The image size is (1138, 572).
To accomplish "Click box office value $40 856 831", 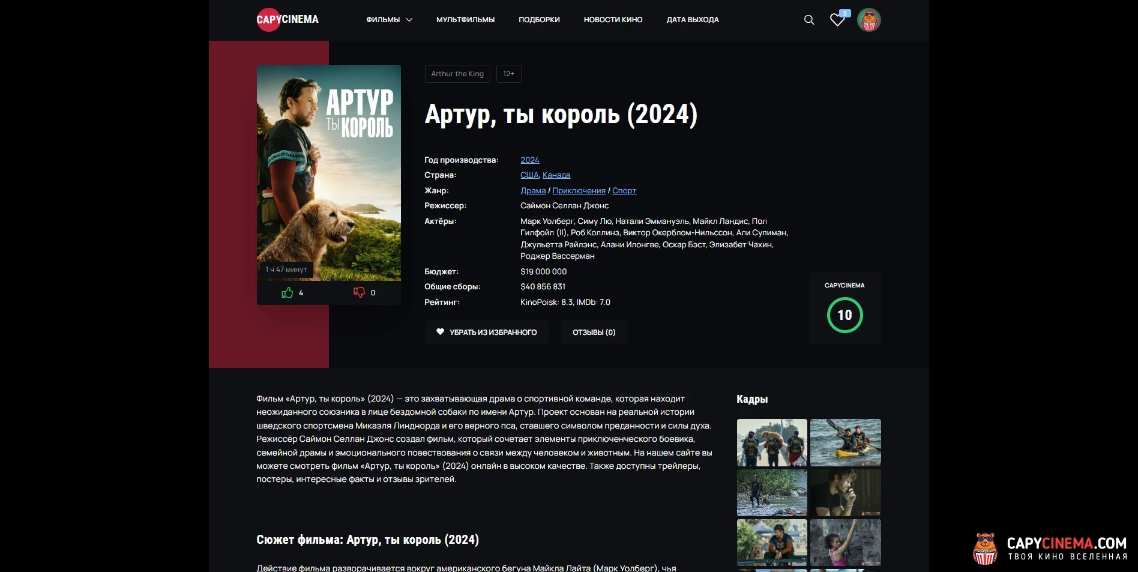I will click(543, 286).
